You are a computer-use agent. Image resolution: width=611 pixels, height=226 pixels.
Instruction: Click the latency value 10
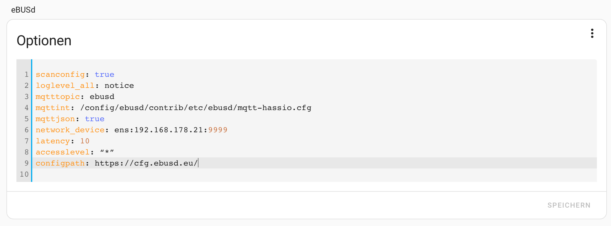[x=85, y=141]
